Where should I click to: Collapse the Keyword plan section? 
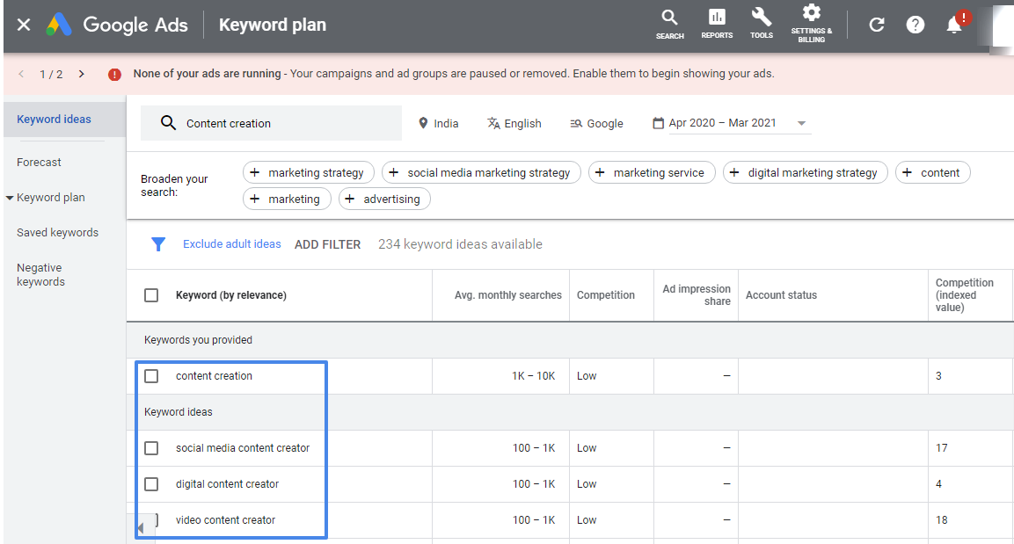pyautogui.click(x=8, y=197)
